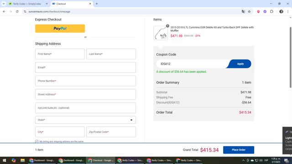Open the Cummins EGR Delete Kit product thumbnail
Screen dimensions: 292x164
161,33
